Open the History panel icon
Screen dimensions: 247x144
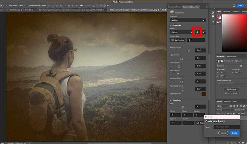pos(213,12)
